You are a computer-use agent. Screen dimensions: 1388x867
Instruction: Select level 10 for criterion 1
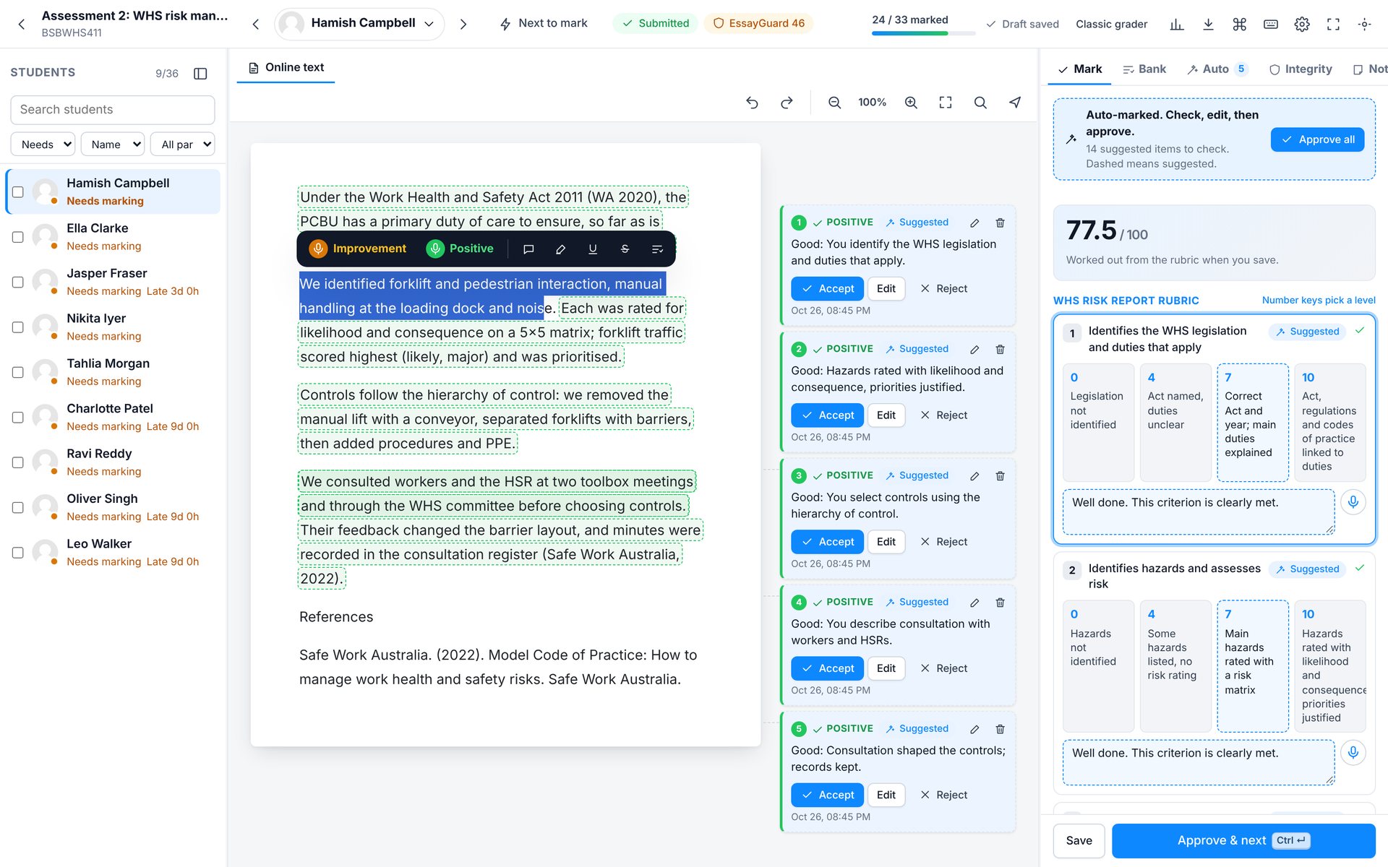(1329, 422)
